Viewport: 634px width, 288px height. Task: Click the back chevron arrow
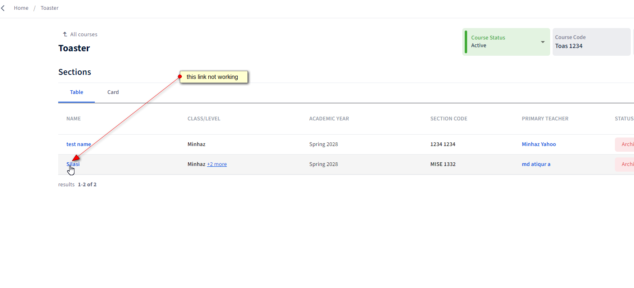pyautogui.click(x=3, y=8)
